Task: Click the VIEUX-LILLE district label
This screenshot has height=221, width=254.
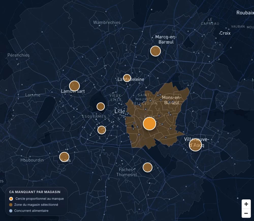Action: pos(116,98)
